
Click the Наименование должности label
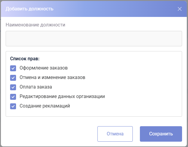pyautogui.click(x=35, y=25)
